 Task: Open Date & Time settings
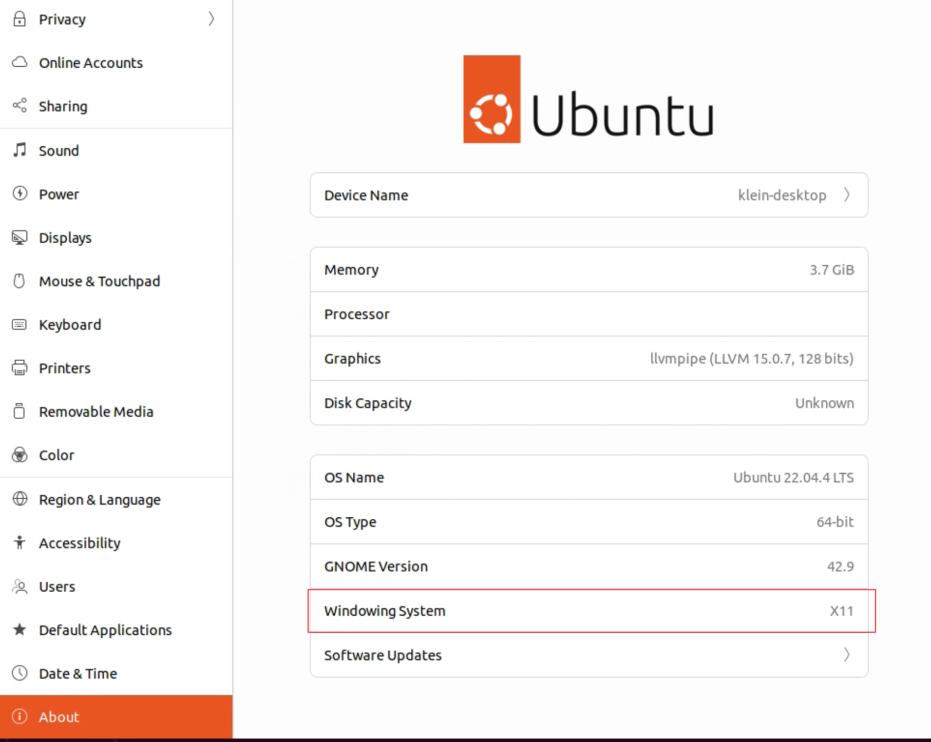coord(116,673)
